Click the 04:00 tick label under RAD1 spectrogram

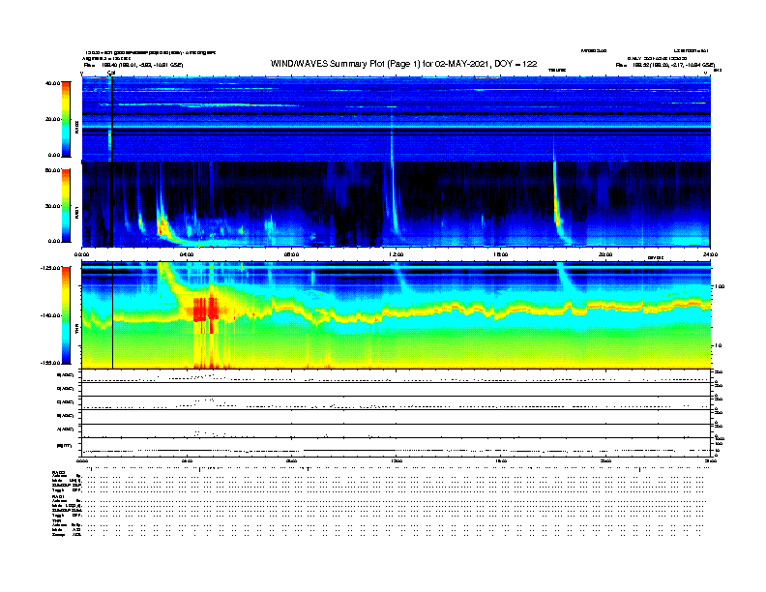coord(187,254)
